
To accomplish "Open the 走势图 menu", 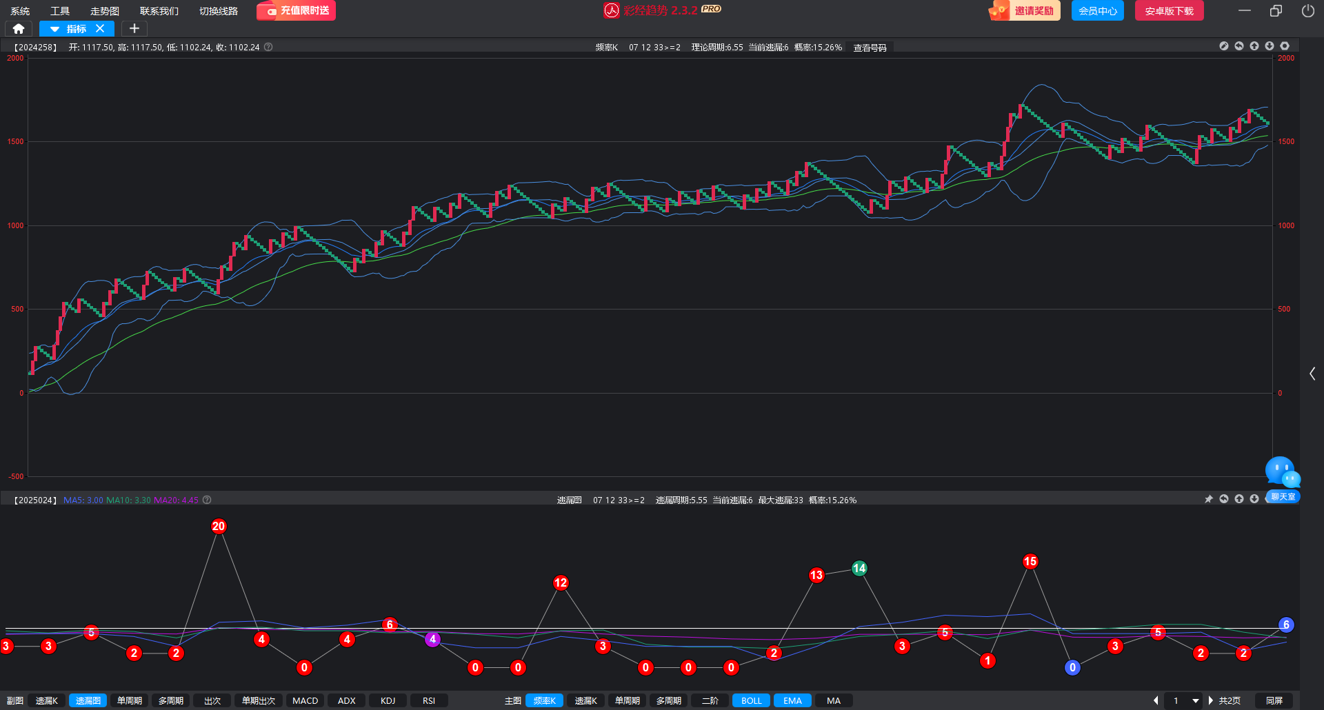I will [105, 11].
